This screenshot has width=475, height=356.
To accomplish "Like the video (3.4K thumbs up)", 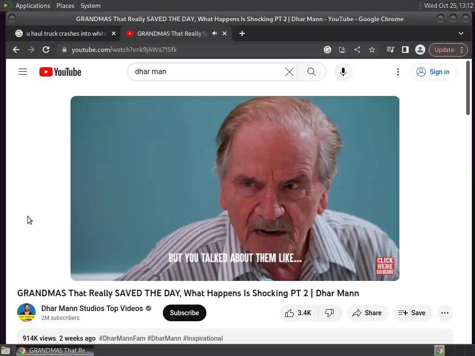I will (298, 313).
